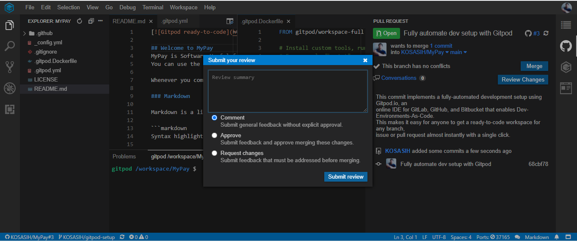Open the Debug menu
Image resolution: width=577 pixels, height=242 pixels.
click(127, 7)
